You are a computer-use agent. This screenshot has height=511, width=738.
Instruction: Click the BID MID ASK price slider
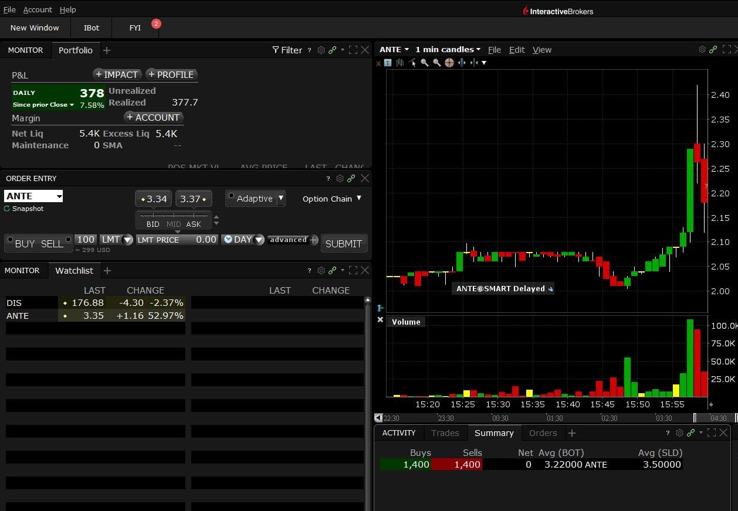pos(174,217)
